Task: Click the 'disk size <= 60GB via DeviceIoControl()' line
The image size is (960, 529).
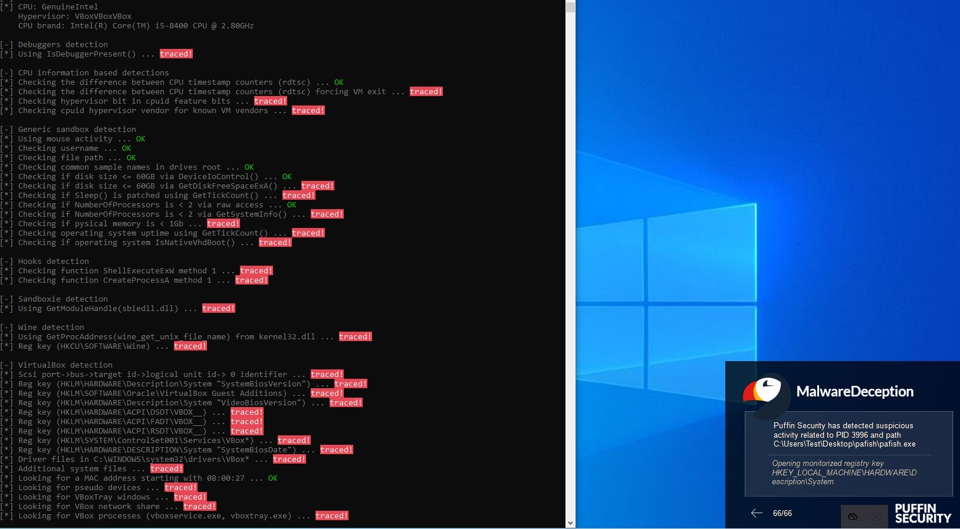Action: coord(146,177)
